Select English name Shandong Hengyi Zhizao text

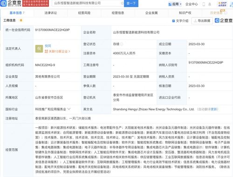(153, 109)
